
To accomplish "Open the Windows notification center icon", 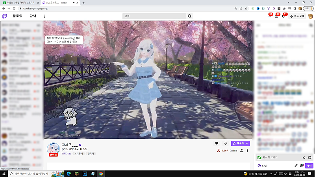I will point(310,174).
